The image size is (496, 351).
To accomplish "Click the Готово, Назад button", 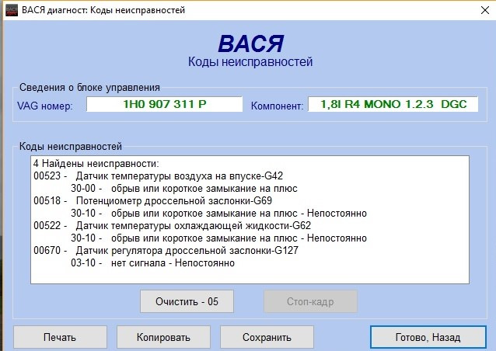I will (x=428, y=337).
